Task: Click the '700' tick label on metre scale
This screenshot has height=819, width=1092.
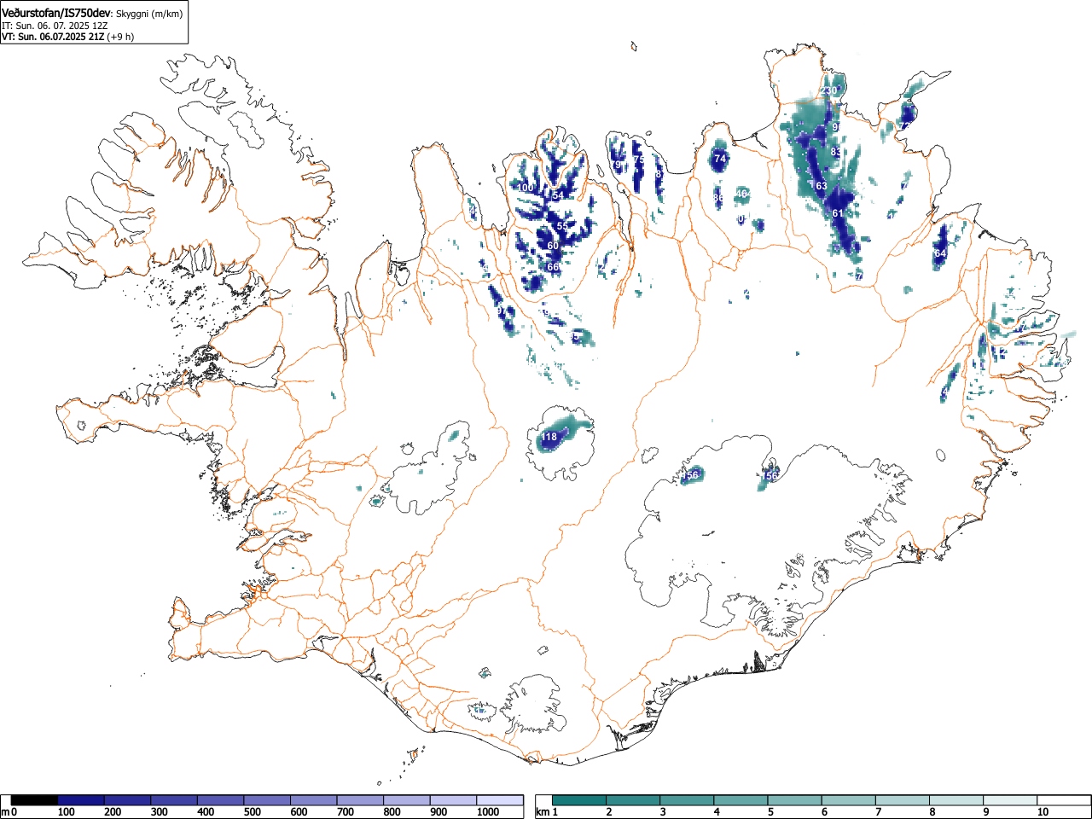Action: 346,812
